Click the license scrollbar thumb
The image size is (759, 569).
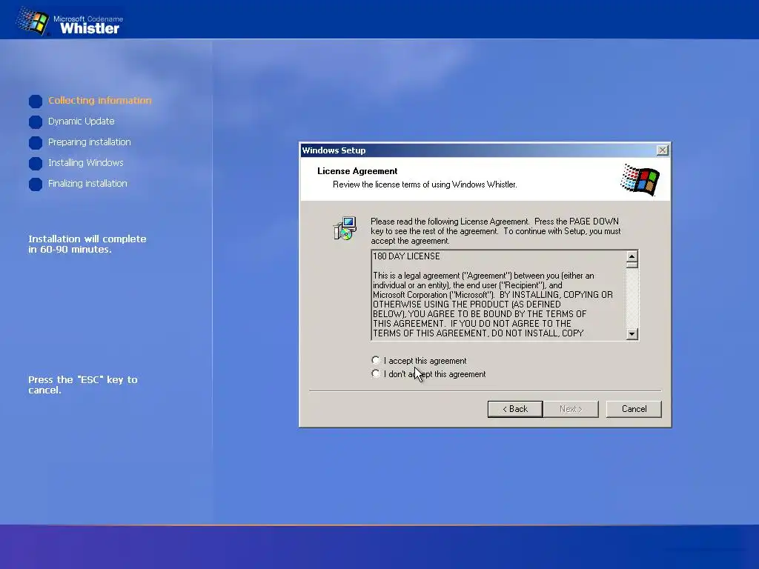[632, 264]
